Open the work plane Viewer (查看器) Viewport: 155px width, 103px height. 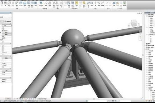(x=125, y=4)
